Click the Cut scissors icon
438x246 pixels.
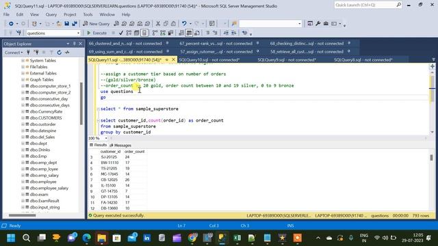158,24
